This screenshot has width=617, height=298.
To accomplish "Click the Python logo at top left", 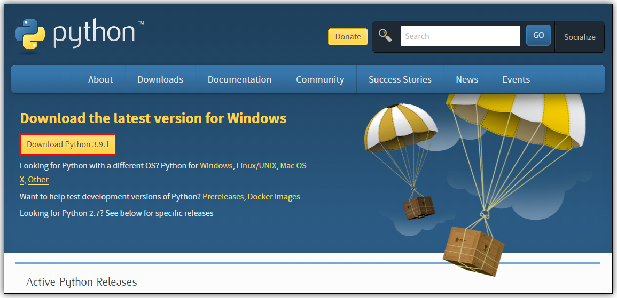I will click(79, 35).
